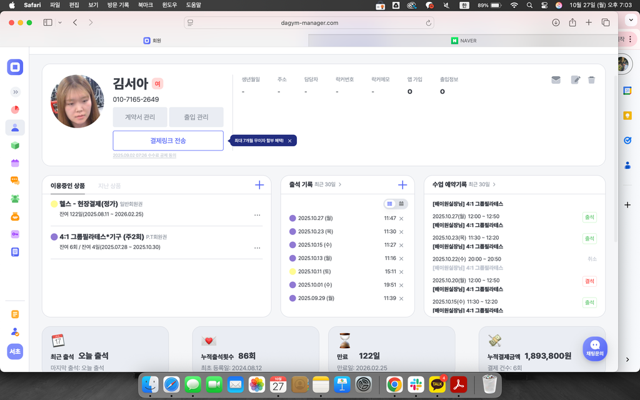Delete member using the trash icon
Image resolution: width=640 pixels, height=400 pixels.
coord(591,80)
